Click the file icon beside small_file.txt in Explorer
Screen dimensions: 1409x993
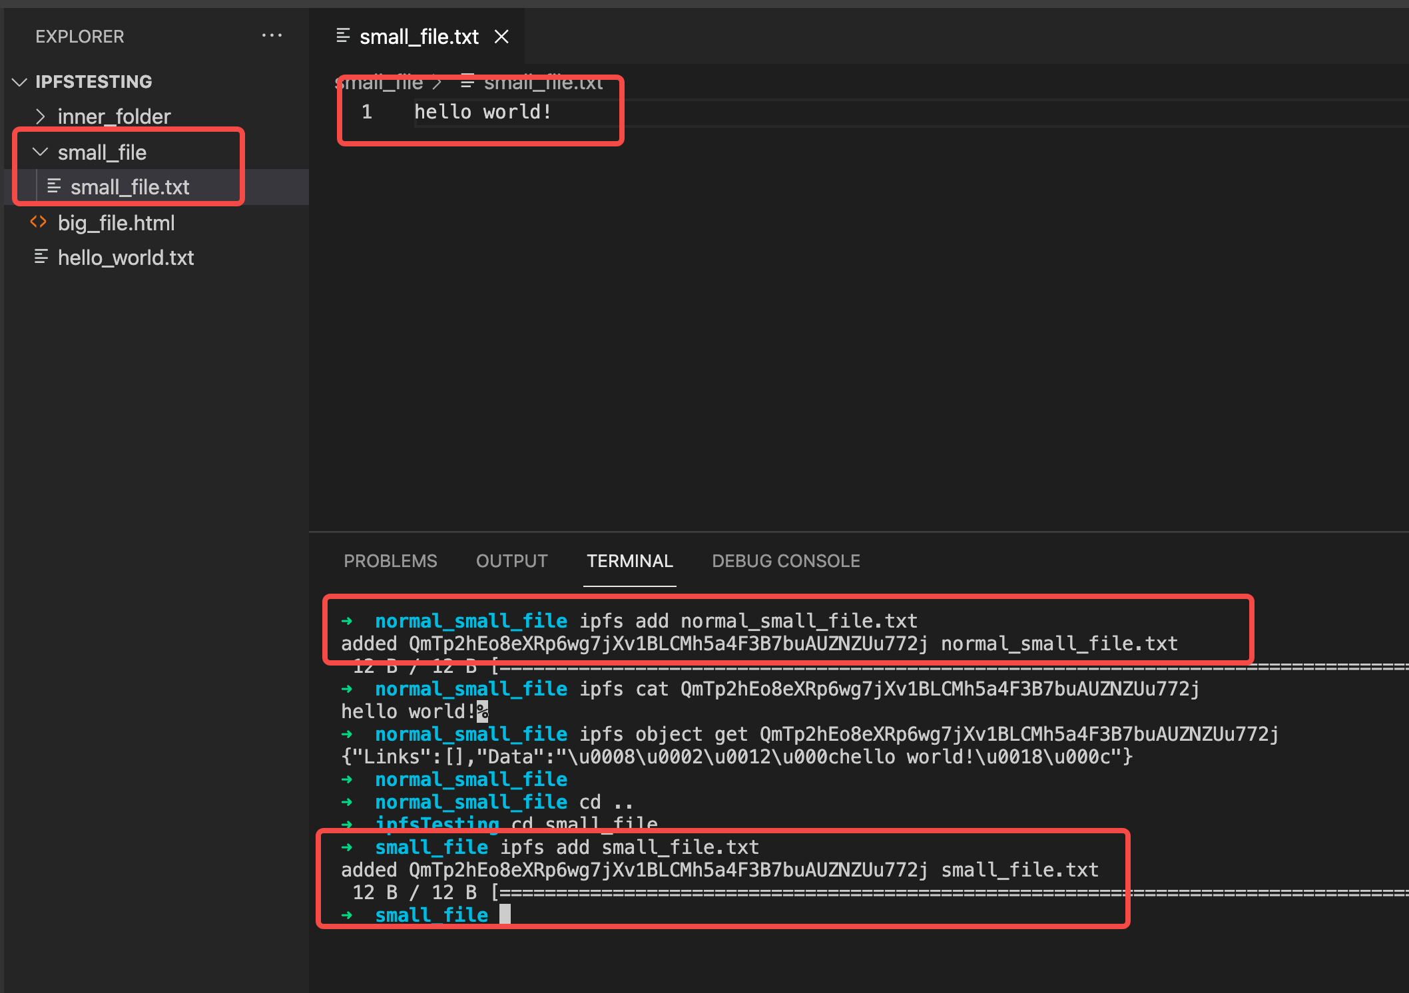coord(54,186)
